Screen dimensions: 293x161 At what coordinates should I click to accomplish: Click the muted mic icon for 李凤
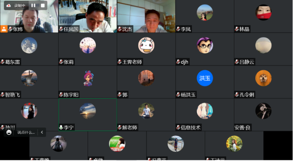coord(178,29)
